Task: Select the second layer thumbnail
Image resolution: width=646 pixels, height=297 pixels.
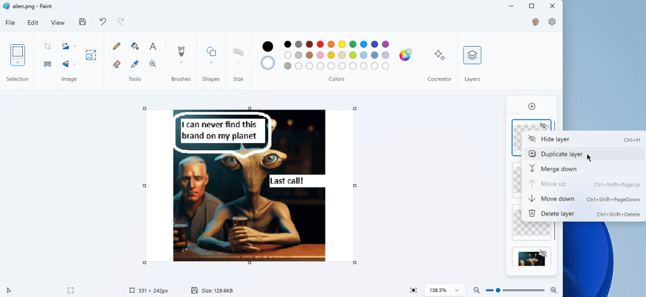Action: (517, 180)
